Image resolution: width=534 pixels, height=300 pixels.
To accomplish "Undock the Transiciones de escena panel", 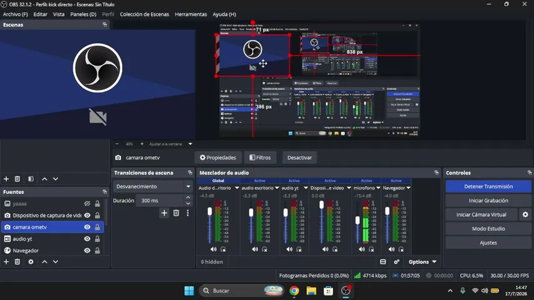I will (x=190, y=172).
